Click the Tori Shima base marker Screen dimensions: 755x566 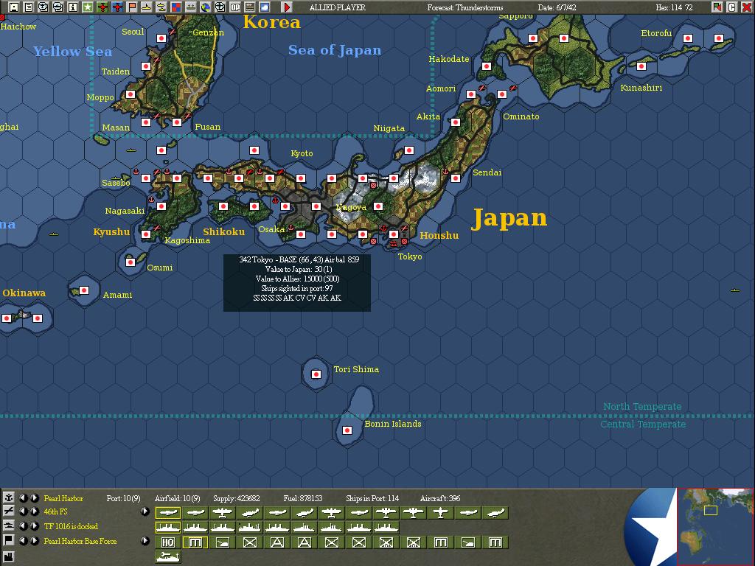click(316, 374)
